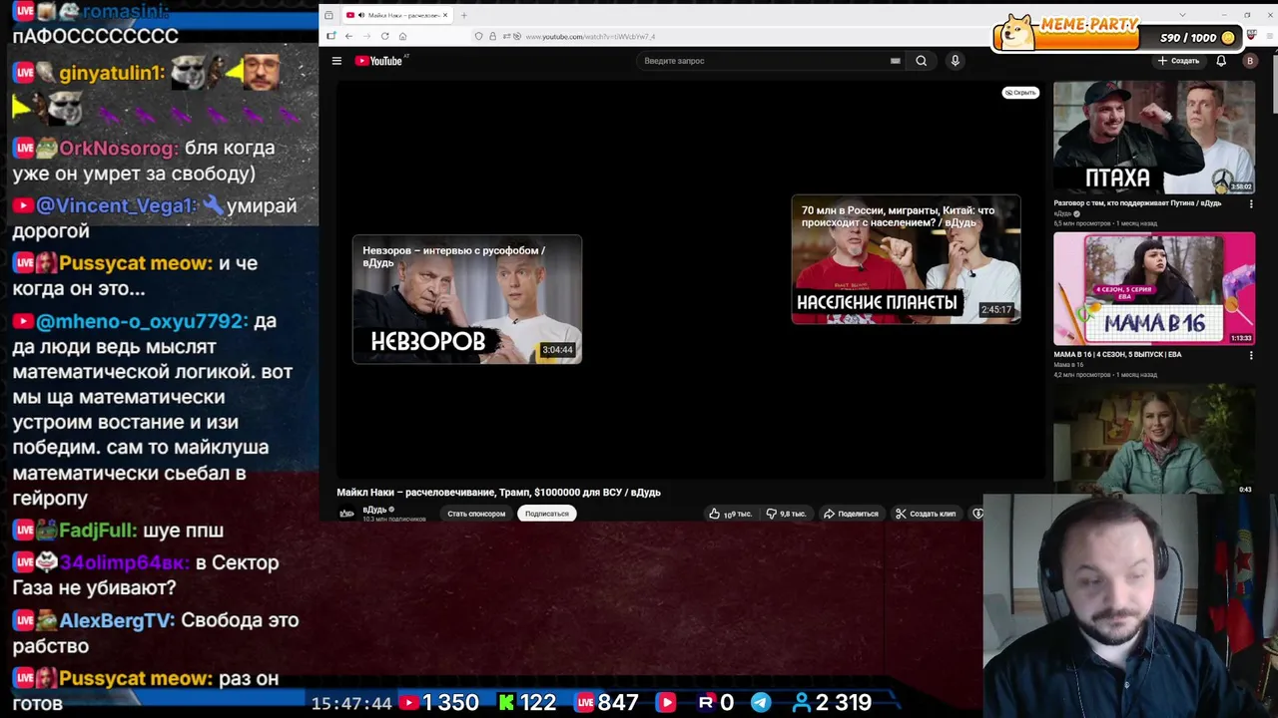1278x718 pixels.
Task: Click chat username @mheno-o_oxyu7792
Action: [142, 321]
